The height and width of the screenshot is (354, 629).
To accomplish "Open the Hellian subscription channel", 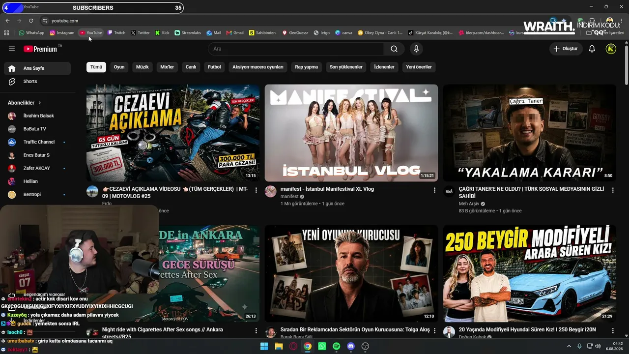I will point(37,181).
